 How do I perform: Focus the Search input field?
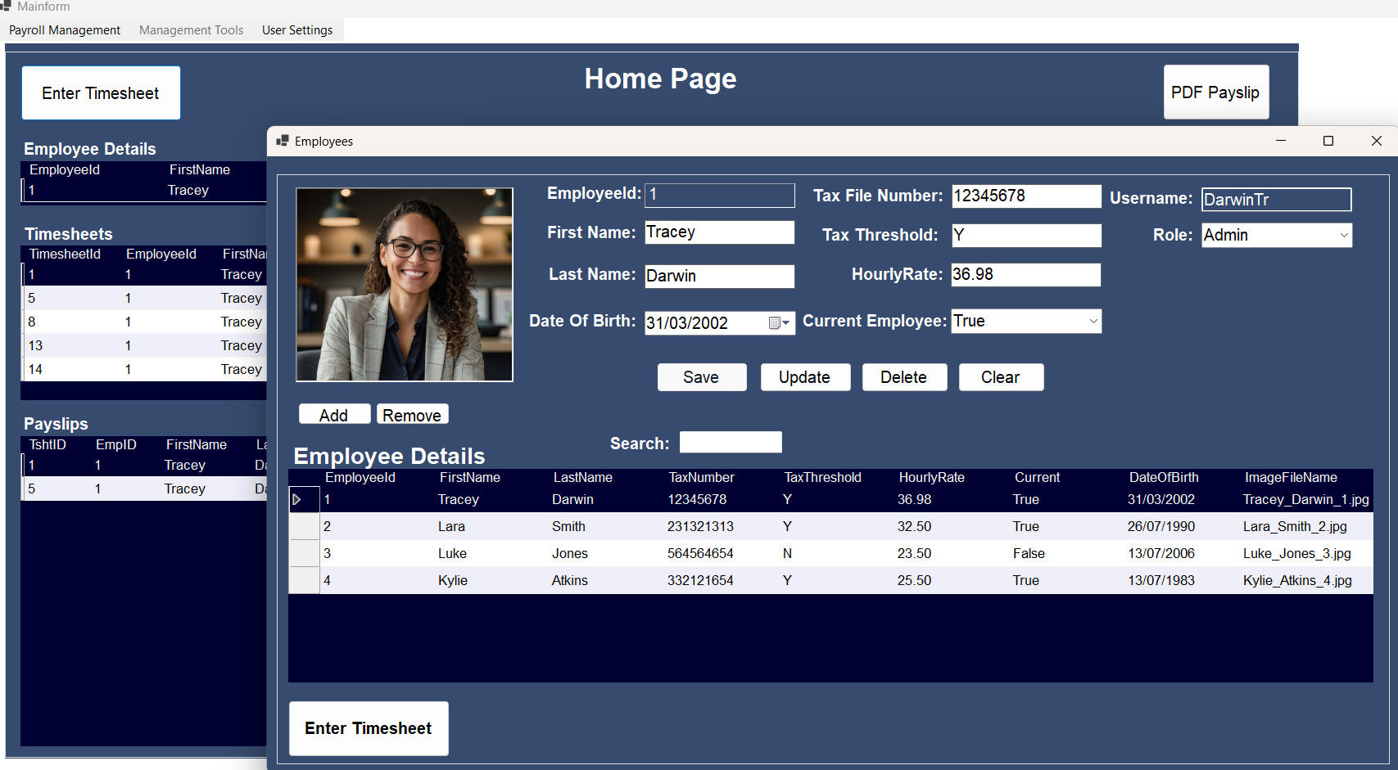(x=731, y=443)
